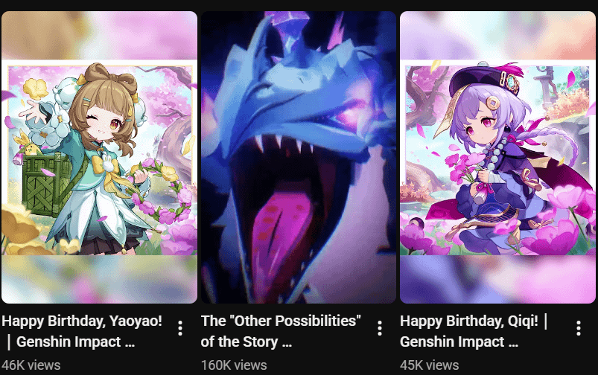Play the Happy Birthday Qiqi short
Image resolution: width=598 pixels, height=375 pixels.
point(497,157)
